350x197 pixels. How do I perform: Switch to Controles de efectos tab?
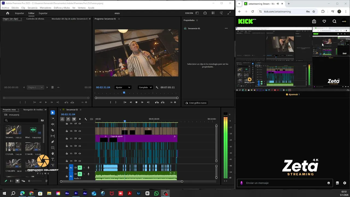[35, 19]
